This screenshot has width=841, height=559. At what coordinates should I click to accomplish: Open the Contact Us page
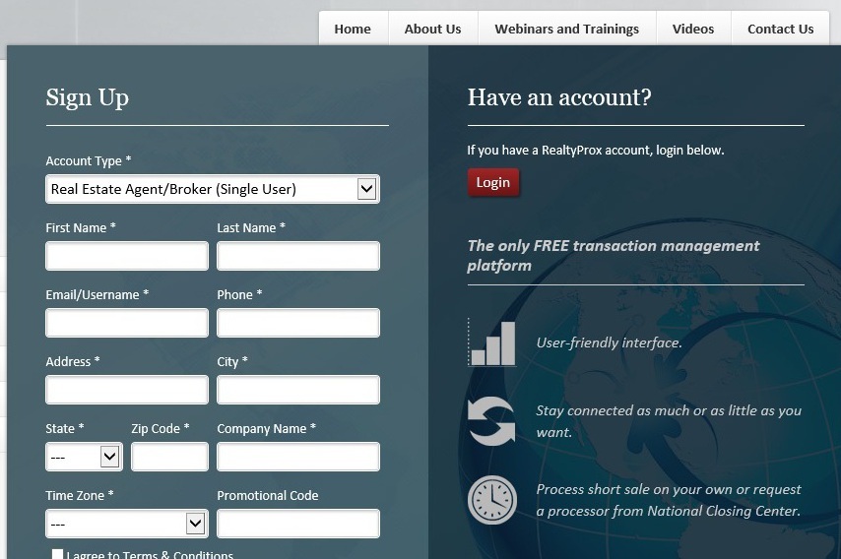tap(780, 29)
